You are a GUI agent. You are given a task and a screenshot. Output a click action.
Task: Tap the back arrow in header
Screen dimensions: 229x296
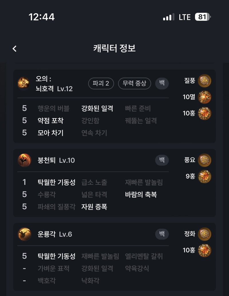click(15, 49)
